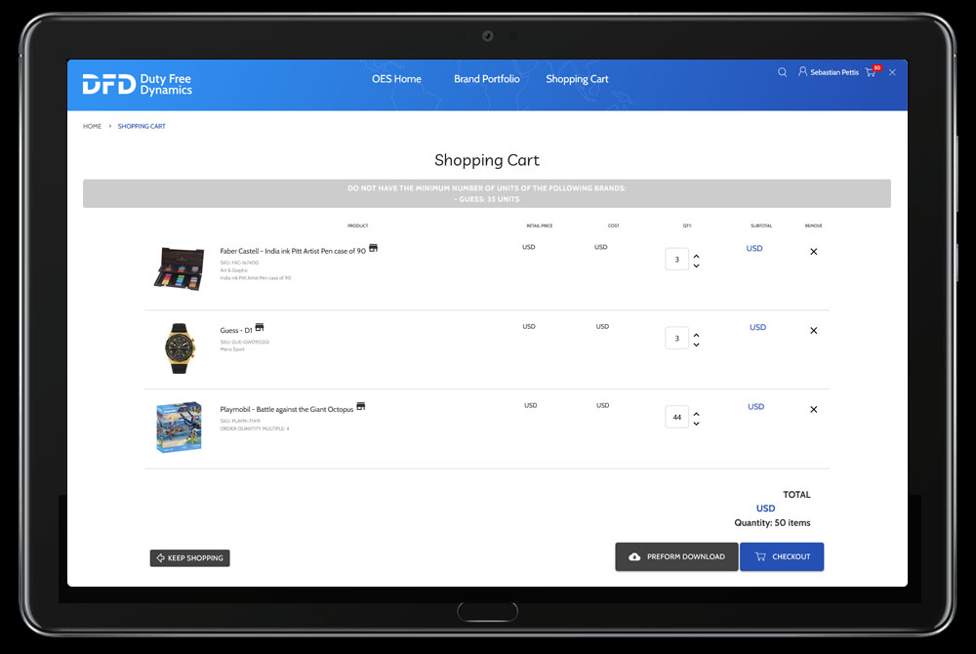The height and width of the screenshot is (654, 976).
Task: Open the Sebastian Pettis user account
Action: click(x=829, y=72)
